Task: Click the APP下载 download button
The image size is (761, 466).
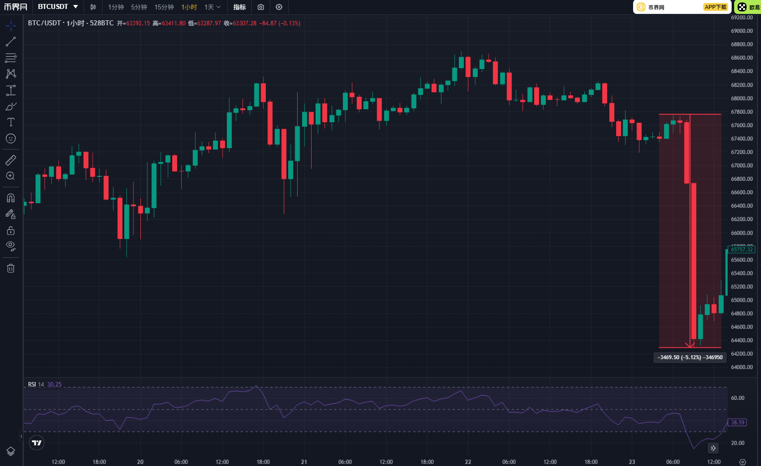Action: [x=716, y=7]
